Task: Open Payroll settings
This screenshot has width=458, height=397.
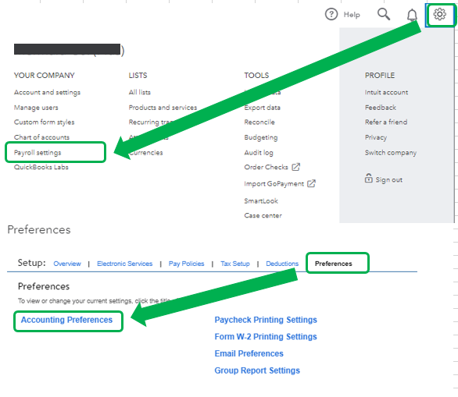Action: click(38, 152)
